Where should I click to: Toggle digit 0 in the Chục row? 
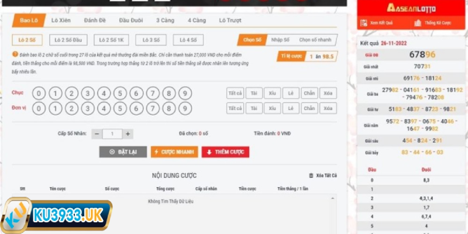39,94
